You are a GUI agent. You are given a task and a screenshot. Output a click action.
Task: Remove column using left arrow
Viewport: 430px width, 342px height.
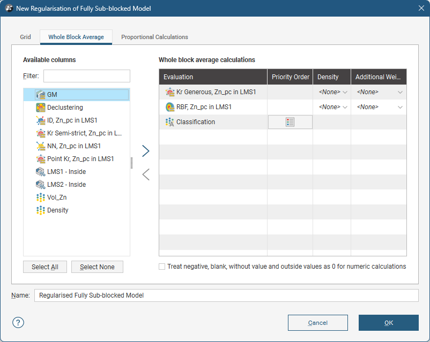[x=146, y=174]
